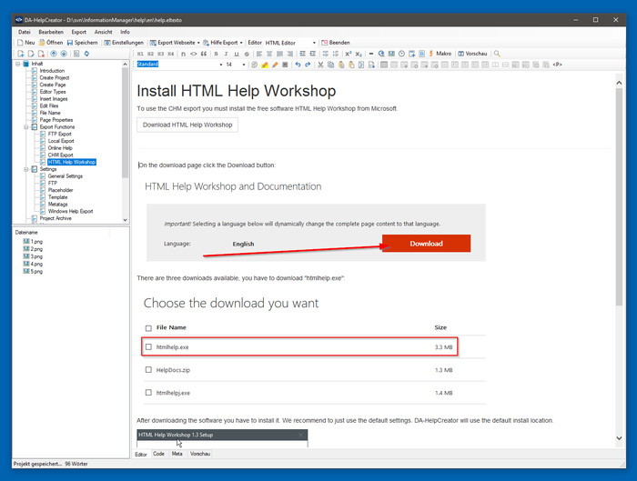637x481 pixels.
Task: Click the subscript x₂ icon
Action: click(359, 54)
